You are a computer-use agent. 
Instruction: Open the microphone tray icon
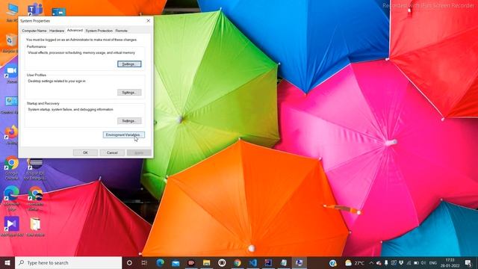click(386, 262)
